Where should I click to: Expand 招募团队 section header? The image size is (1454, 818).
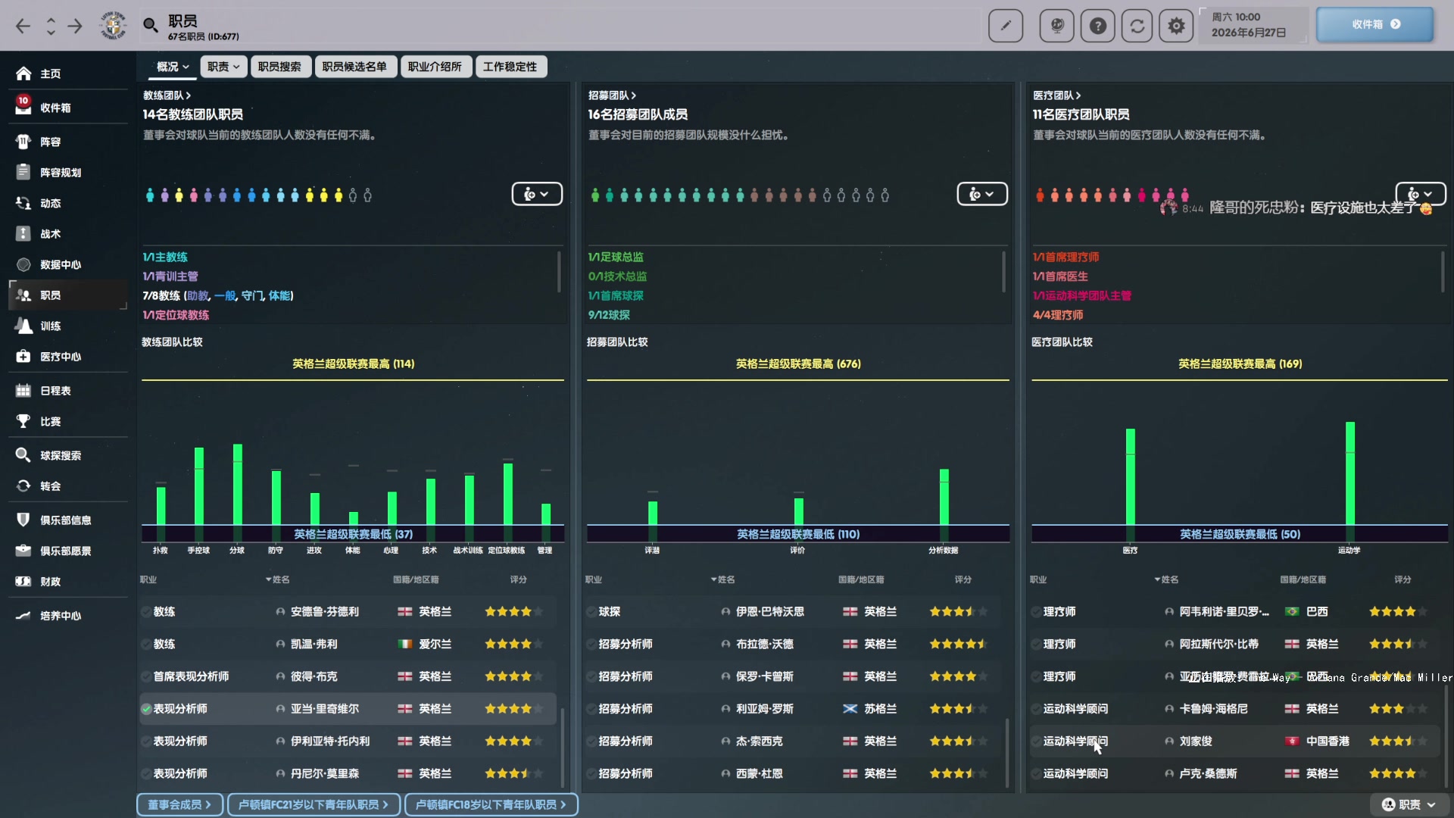612,95
